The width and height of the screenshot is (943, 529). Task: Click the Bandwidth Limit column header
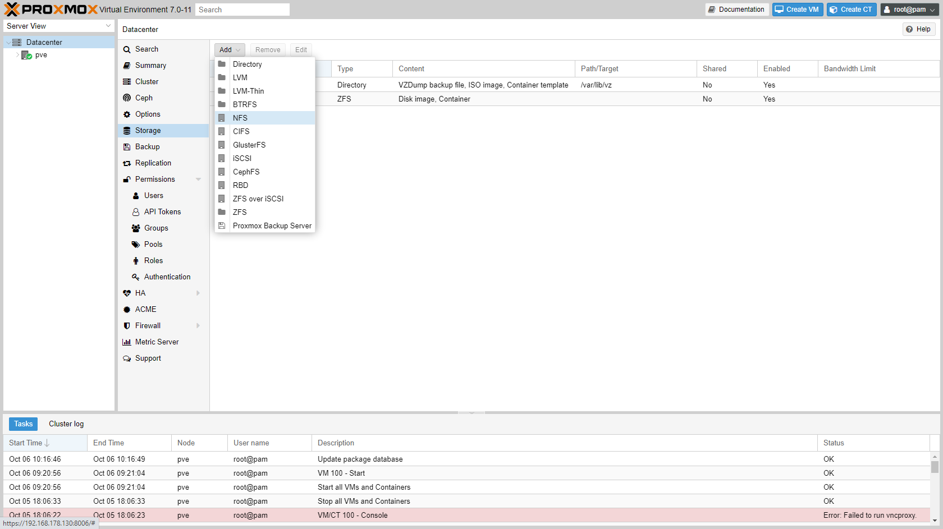pos(878,69)
